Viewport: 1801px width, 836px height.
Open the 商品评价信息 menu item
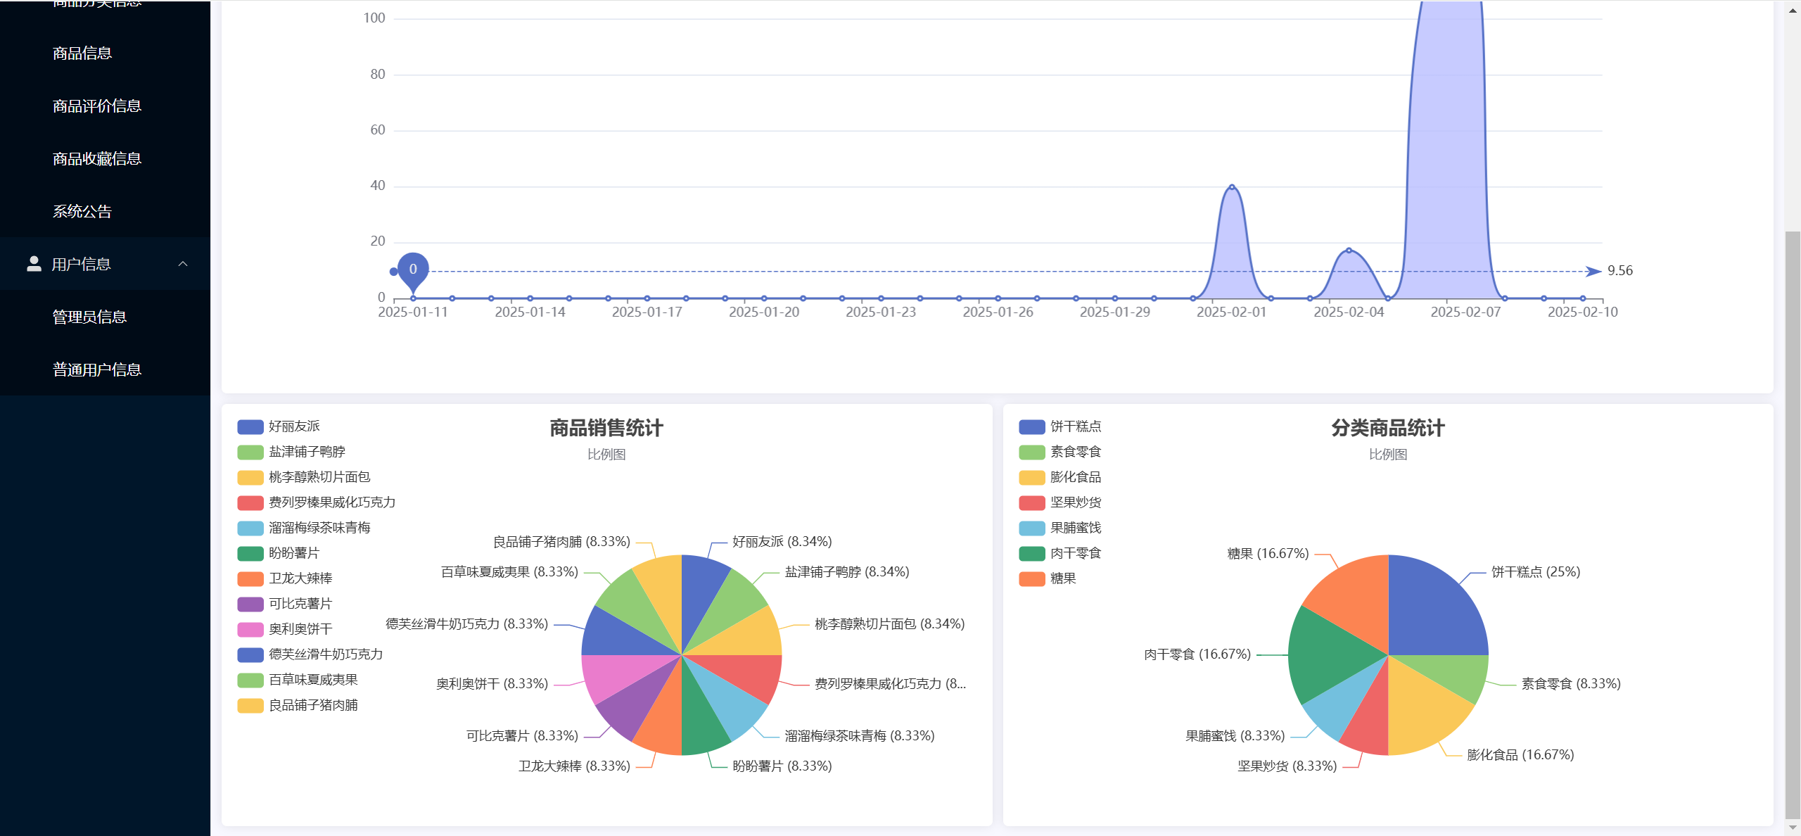point(97,106)
